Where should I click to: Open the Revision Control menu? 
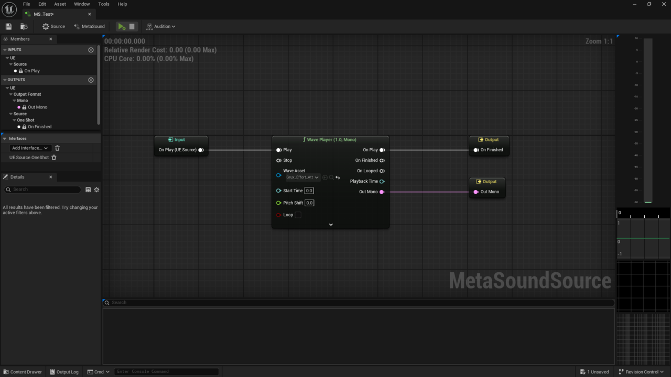point(641,372)
